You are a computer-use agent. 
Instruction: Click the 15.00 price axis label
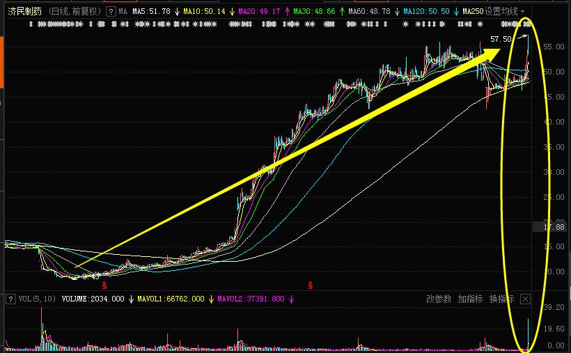tap(554, 246)
